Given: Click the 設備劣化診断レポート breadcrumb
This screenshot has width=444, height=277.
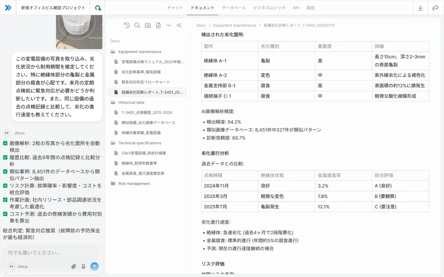Looking at the screenshot, I should point(299,25).
